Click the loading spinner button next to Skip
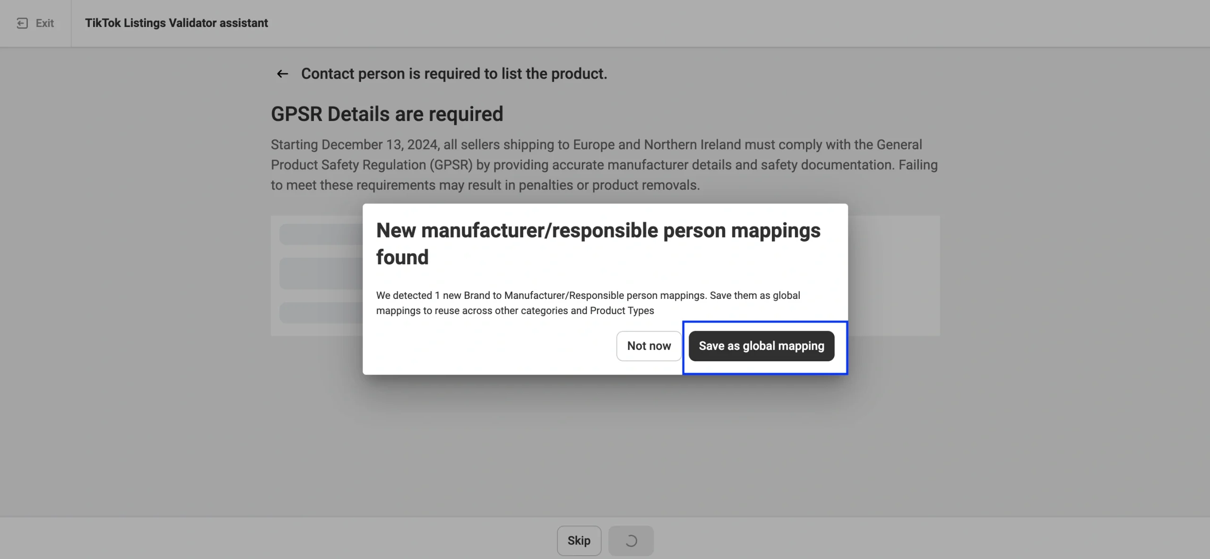Image resolution: width=1210 pixels, height=559 pixels. point(631,541)
